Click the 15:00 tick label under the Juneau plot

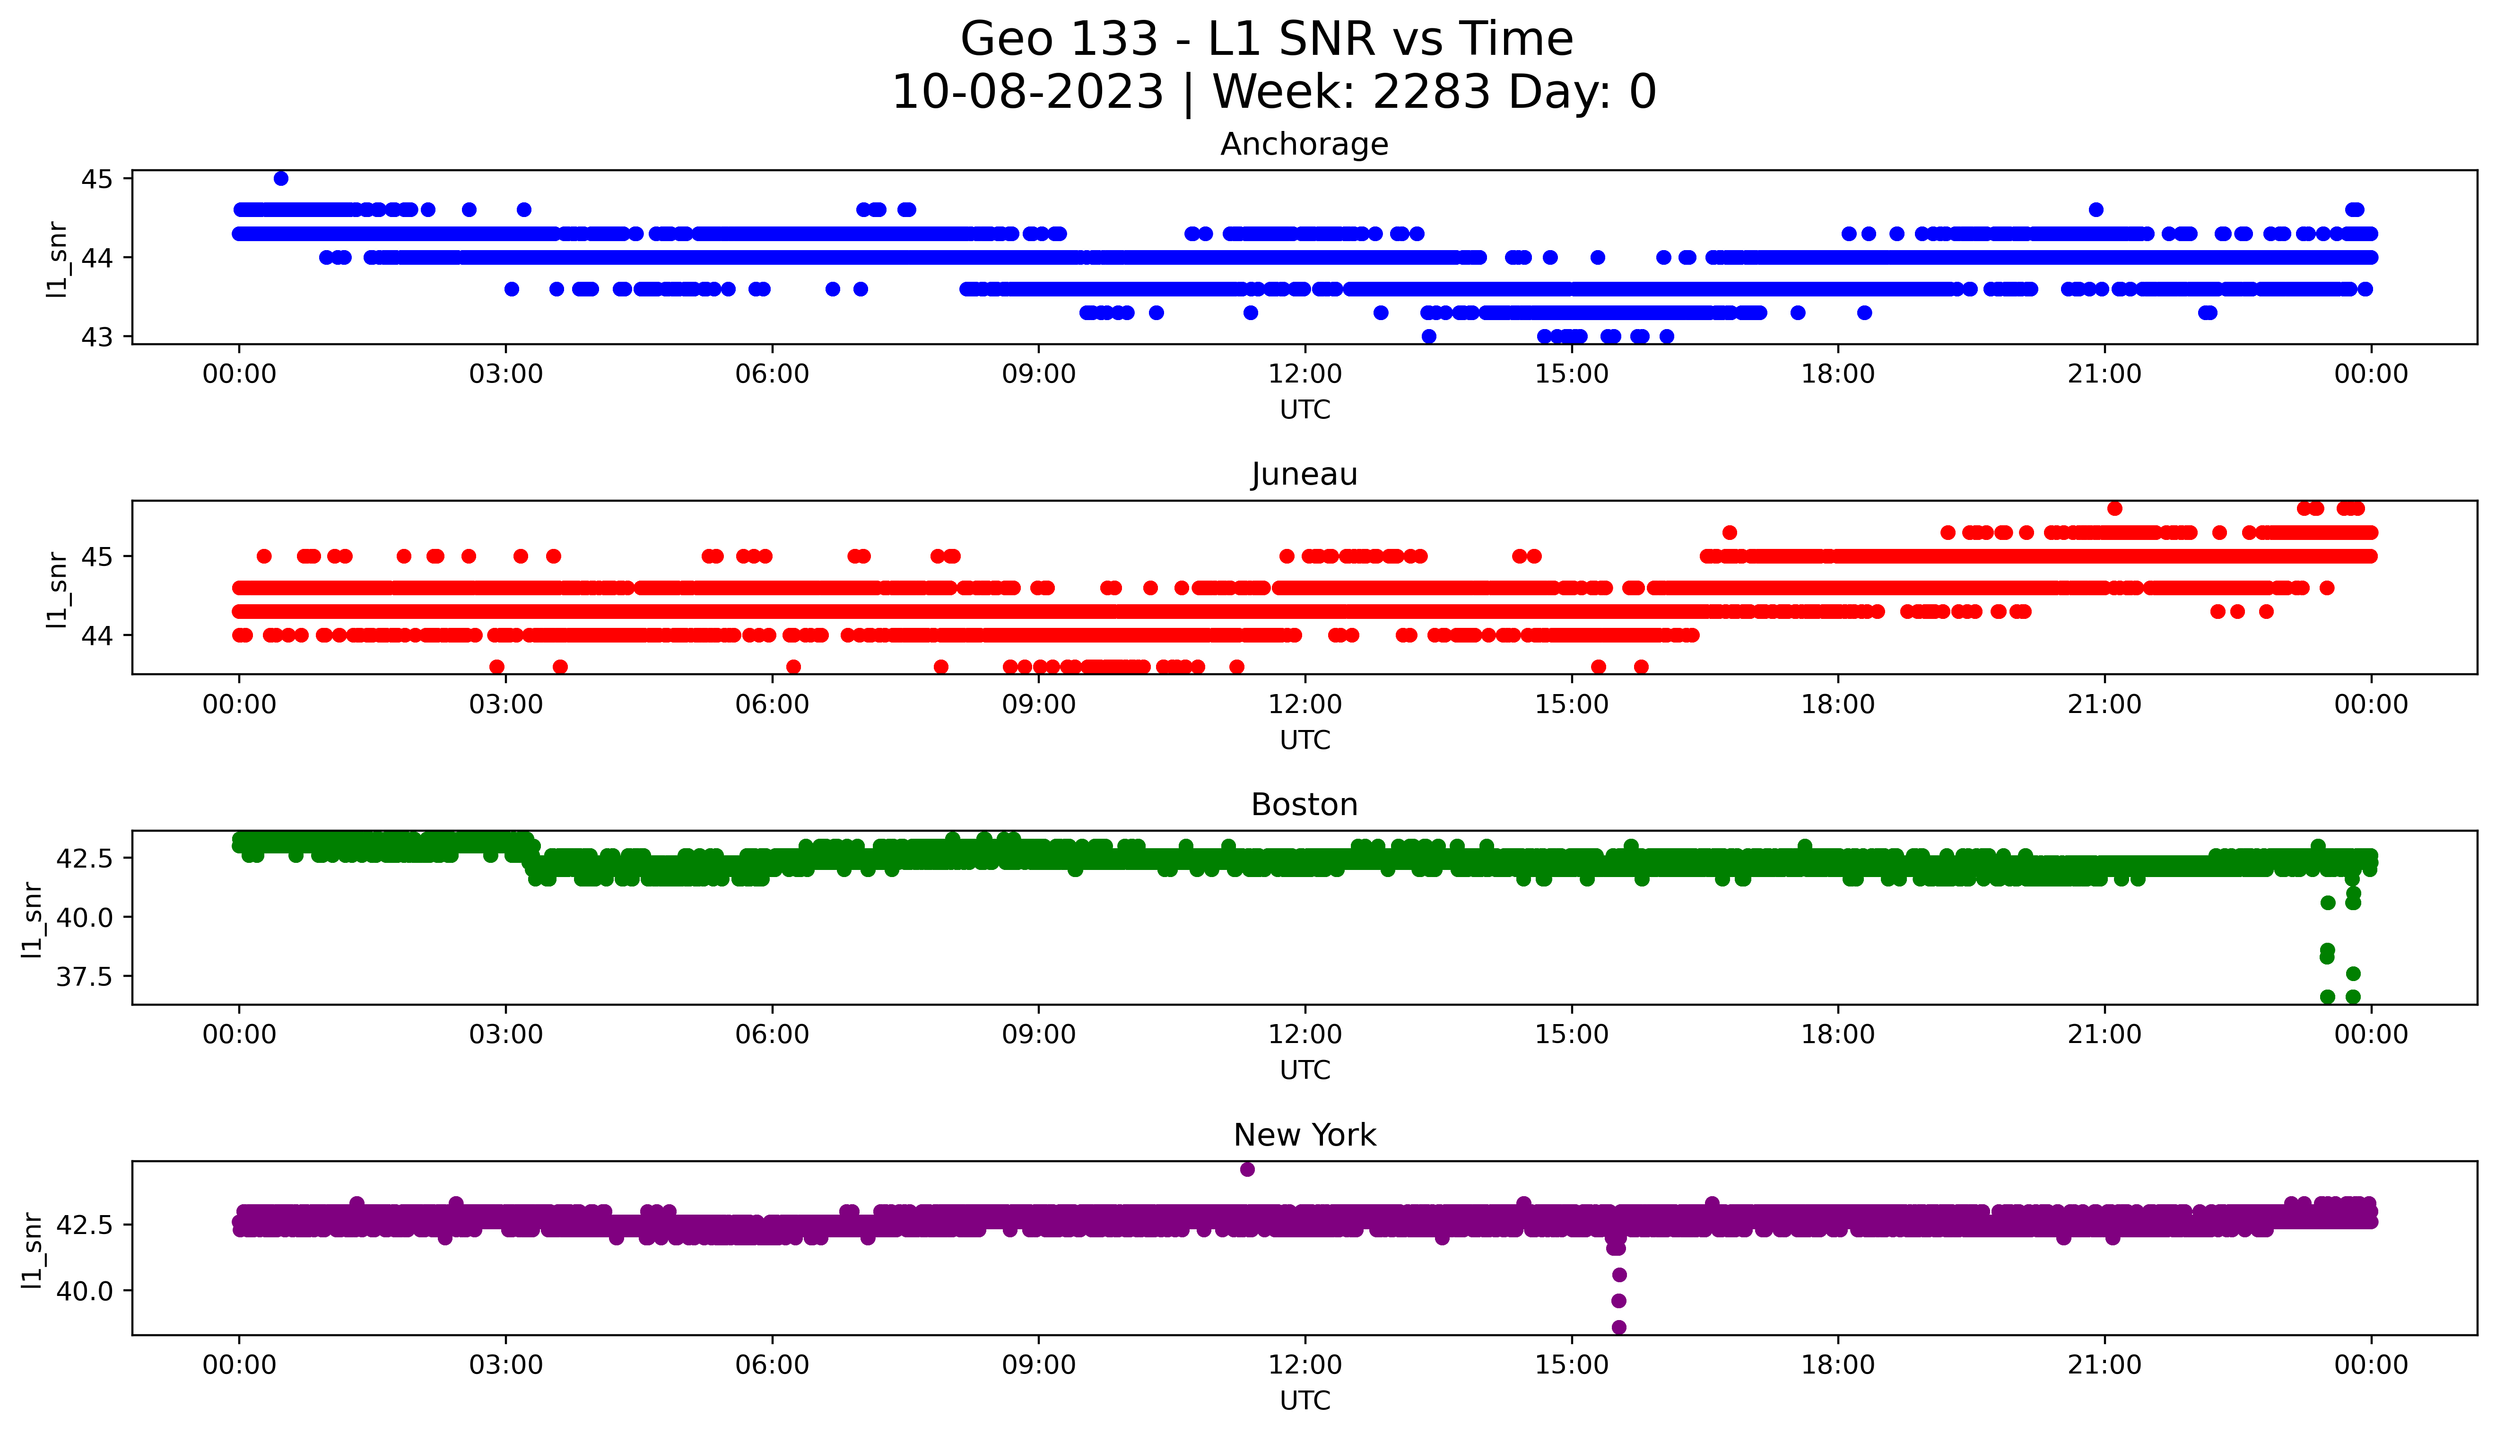(1573, 704)
